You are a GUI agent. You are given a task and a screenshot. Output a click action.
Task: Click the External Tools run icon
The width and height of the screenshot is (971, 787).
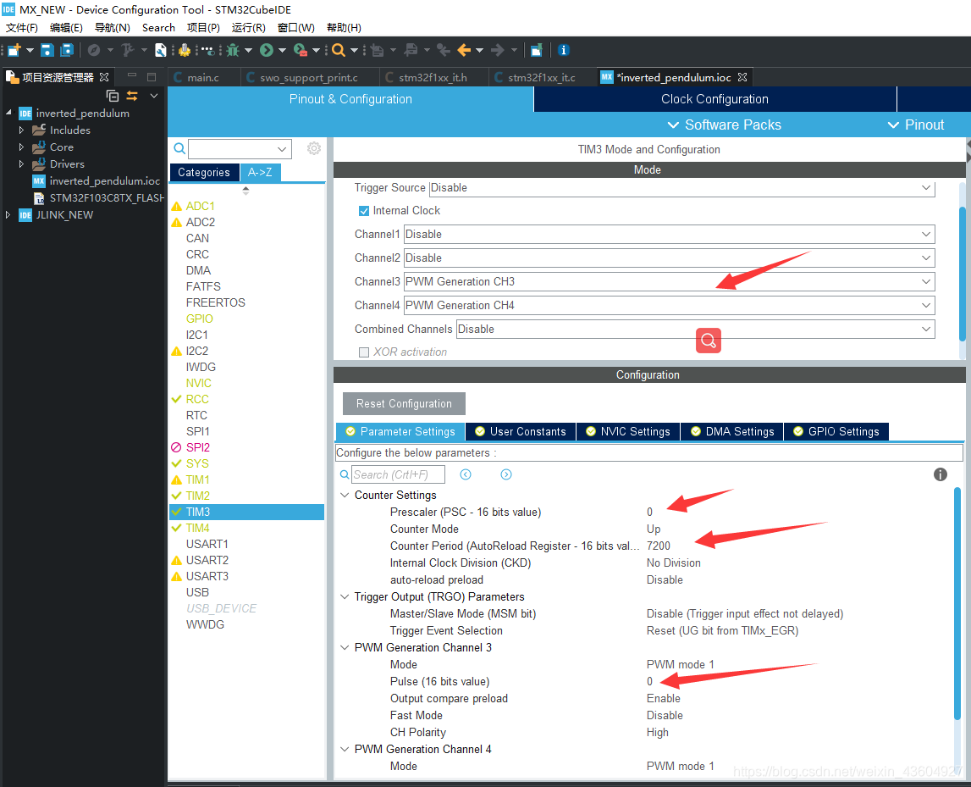301,50
